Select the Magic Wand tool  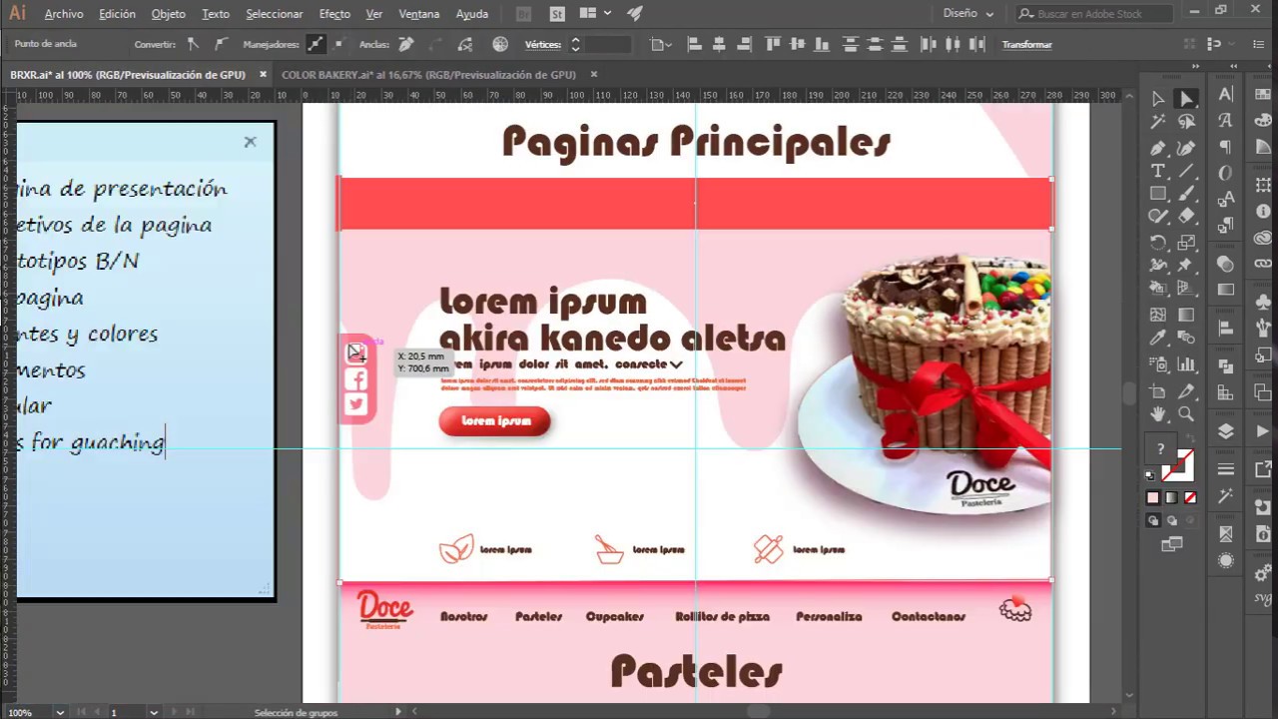pyautogui.click(x=1158, y=122)
